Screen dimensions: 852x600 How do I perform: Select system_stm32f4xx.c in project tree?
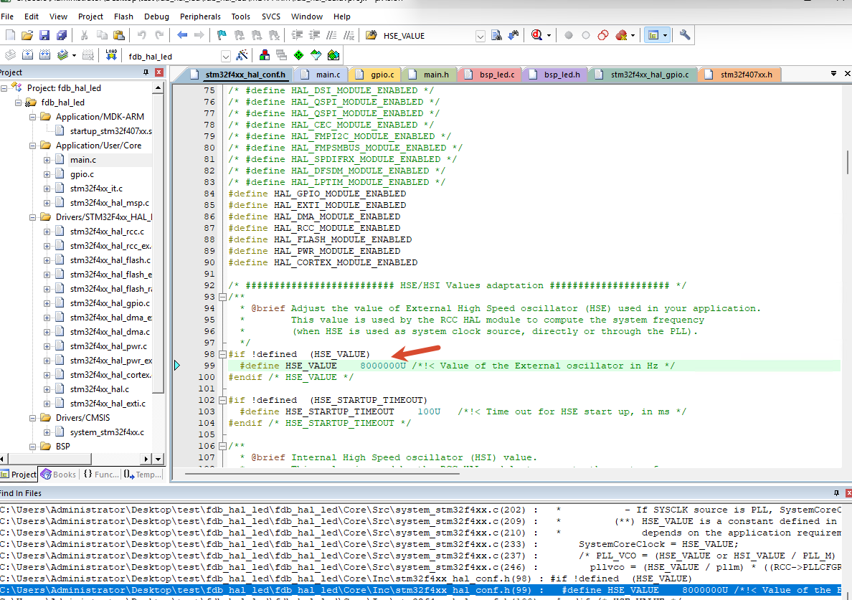(x=107, y=432)
